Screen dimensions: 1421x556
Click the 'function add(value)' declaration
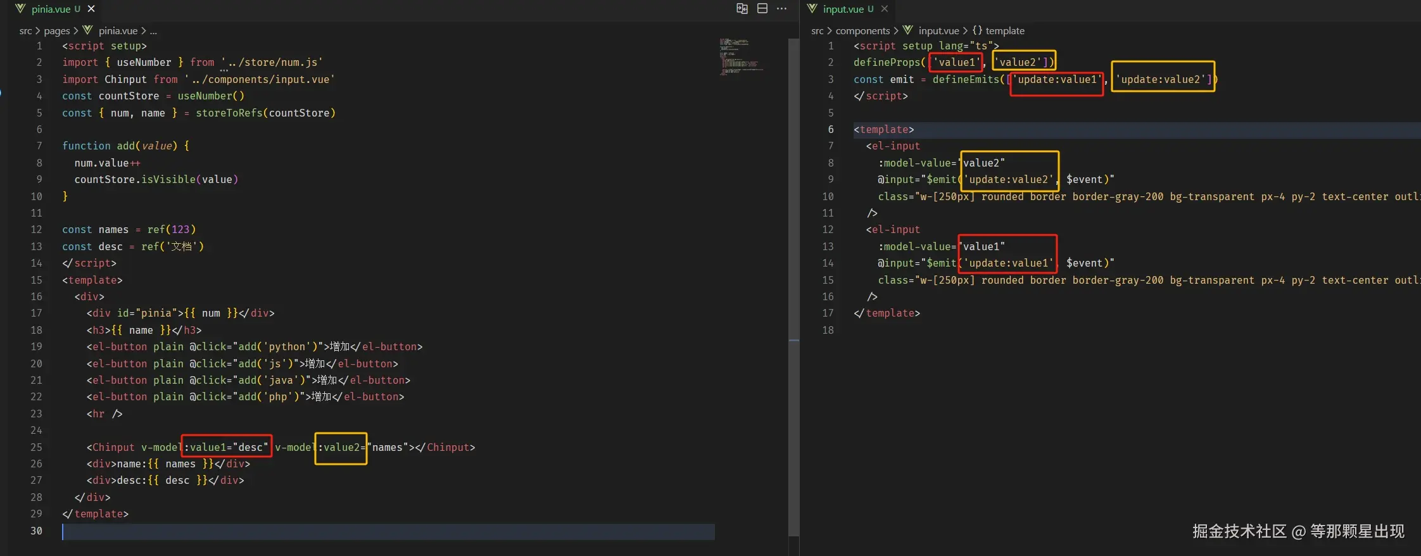pyautogui.click(x=125, y=146)
